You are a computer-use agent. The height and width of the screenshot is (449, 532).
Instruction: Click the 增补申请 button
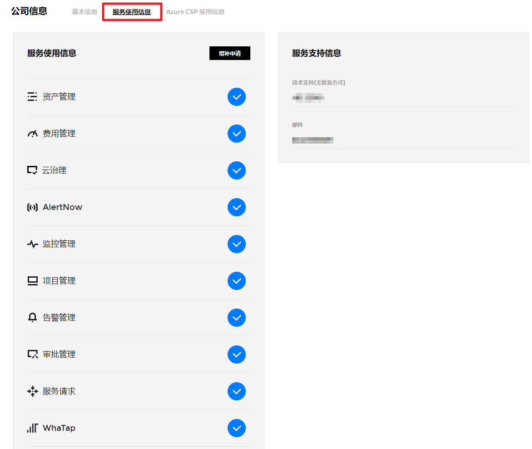[x=229, y=53]
